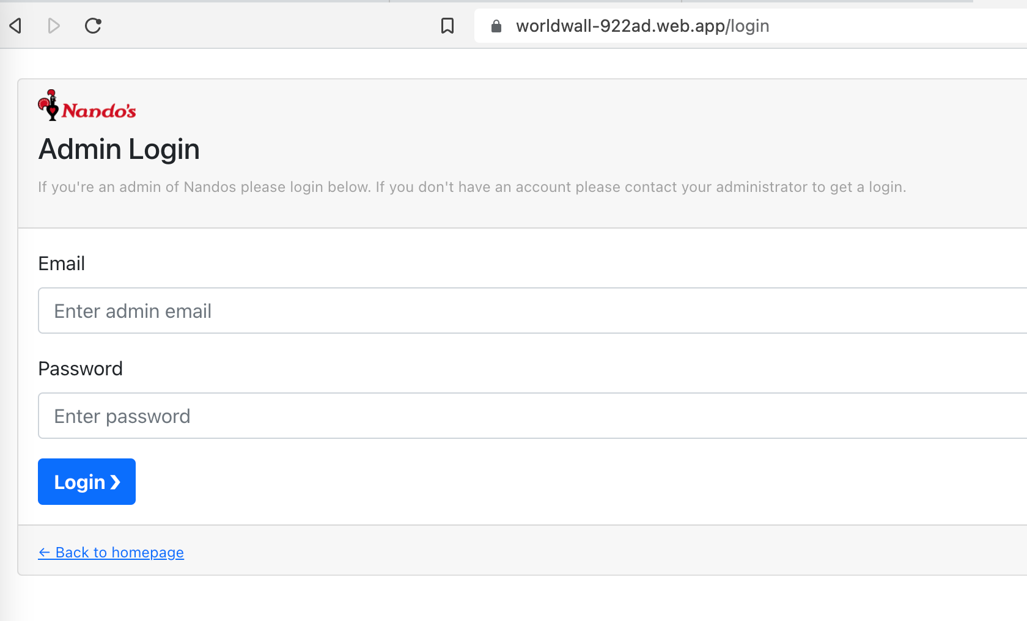Click the Enter admin email field

pyautogui.click(x=532, y=310)
